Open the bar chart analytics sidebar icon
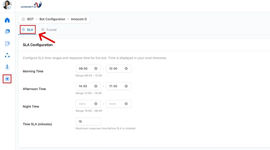270x150 pixels. pyautogui.click(x=7, y=67)
